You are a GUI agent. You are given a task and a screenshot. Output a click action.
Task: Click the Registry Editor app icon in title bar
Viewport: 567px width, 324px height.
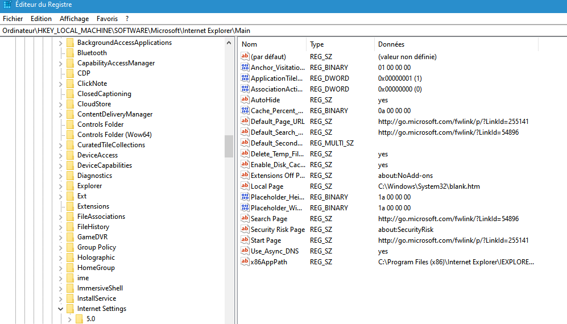(7, 5)
